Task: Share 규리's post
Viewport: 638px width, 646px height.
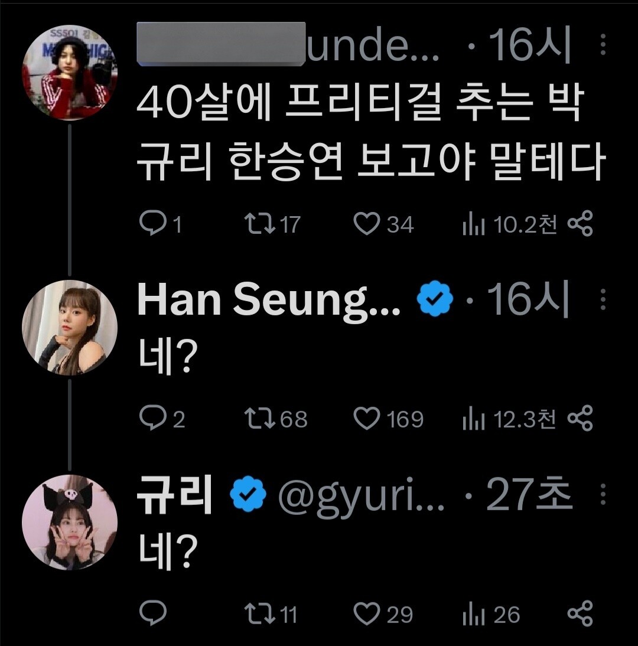Action: [x=580, y=614]
